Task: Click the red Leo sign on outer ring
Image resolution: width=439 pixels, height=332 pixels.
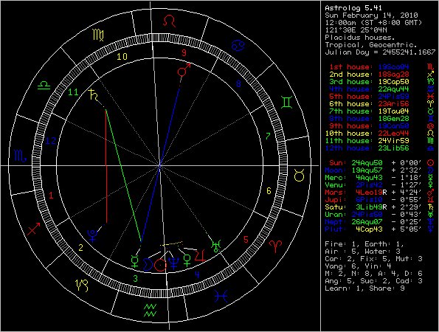Action: pyautogui.click(x=170, y=21)
